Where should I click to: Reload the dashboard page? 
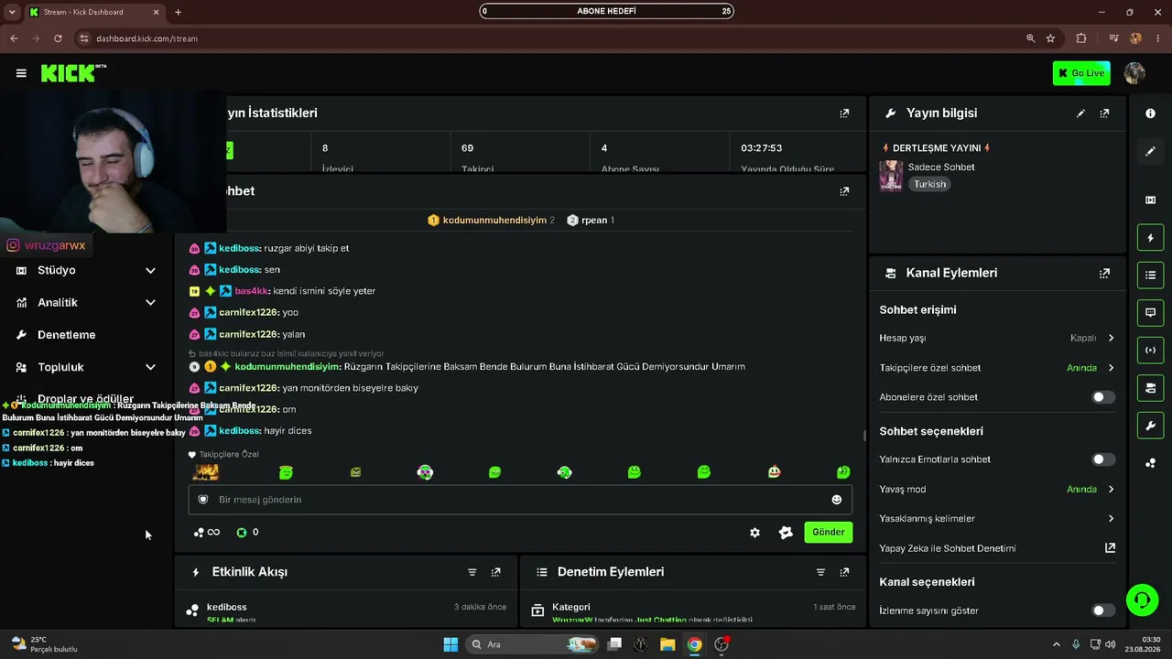58,38
